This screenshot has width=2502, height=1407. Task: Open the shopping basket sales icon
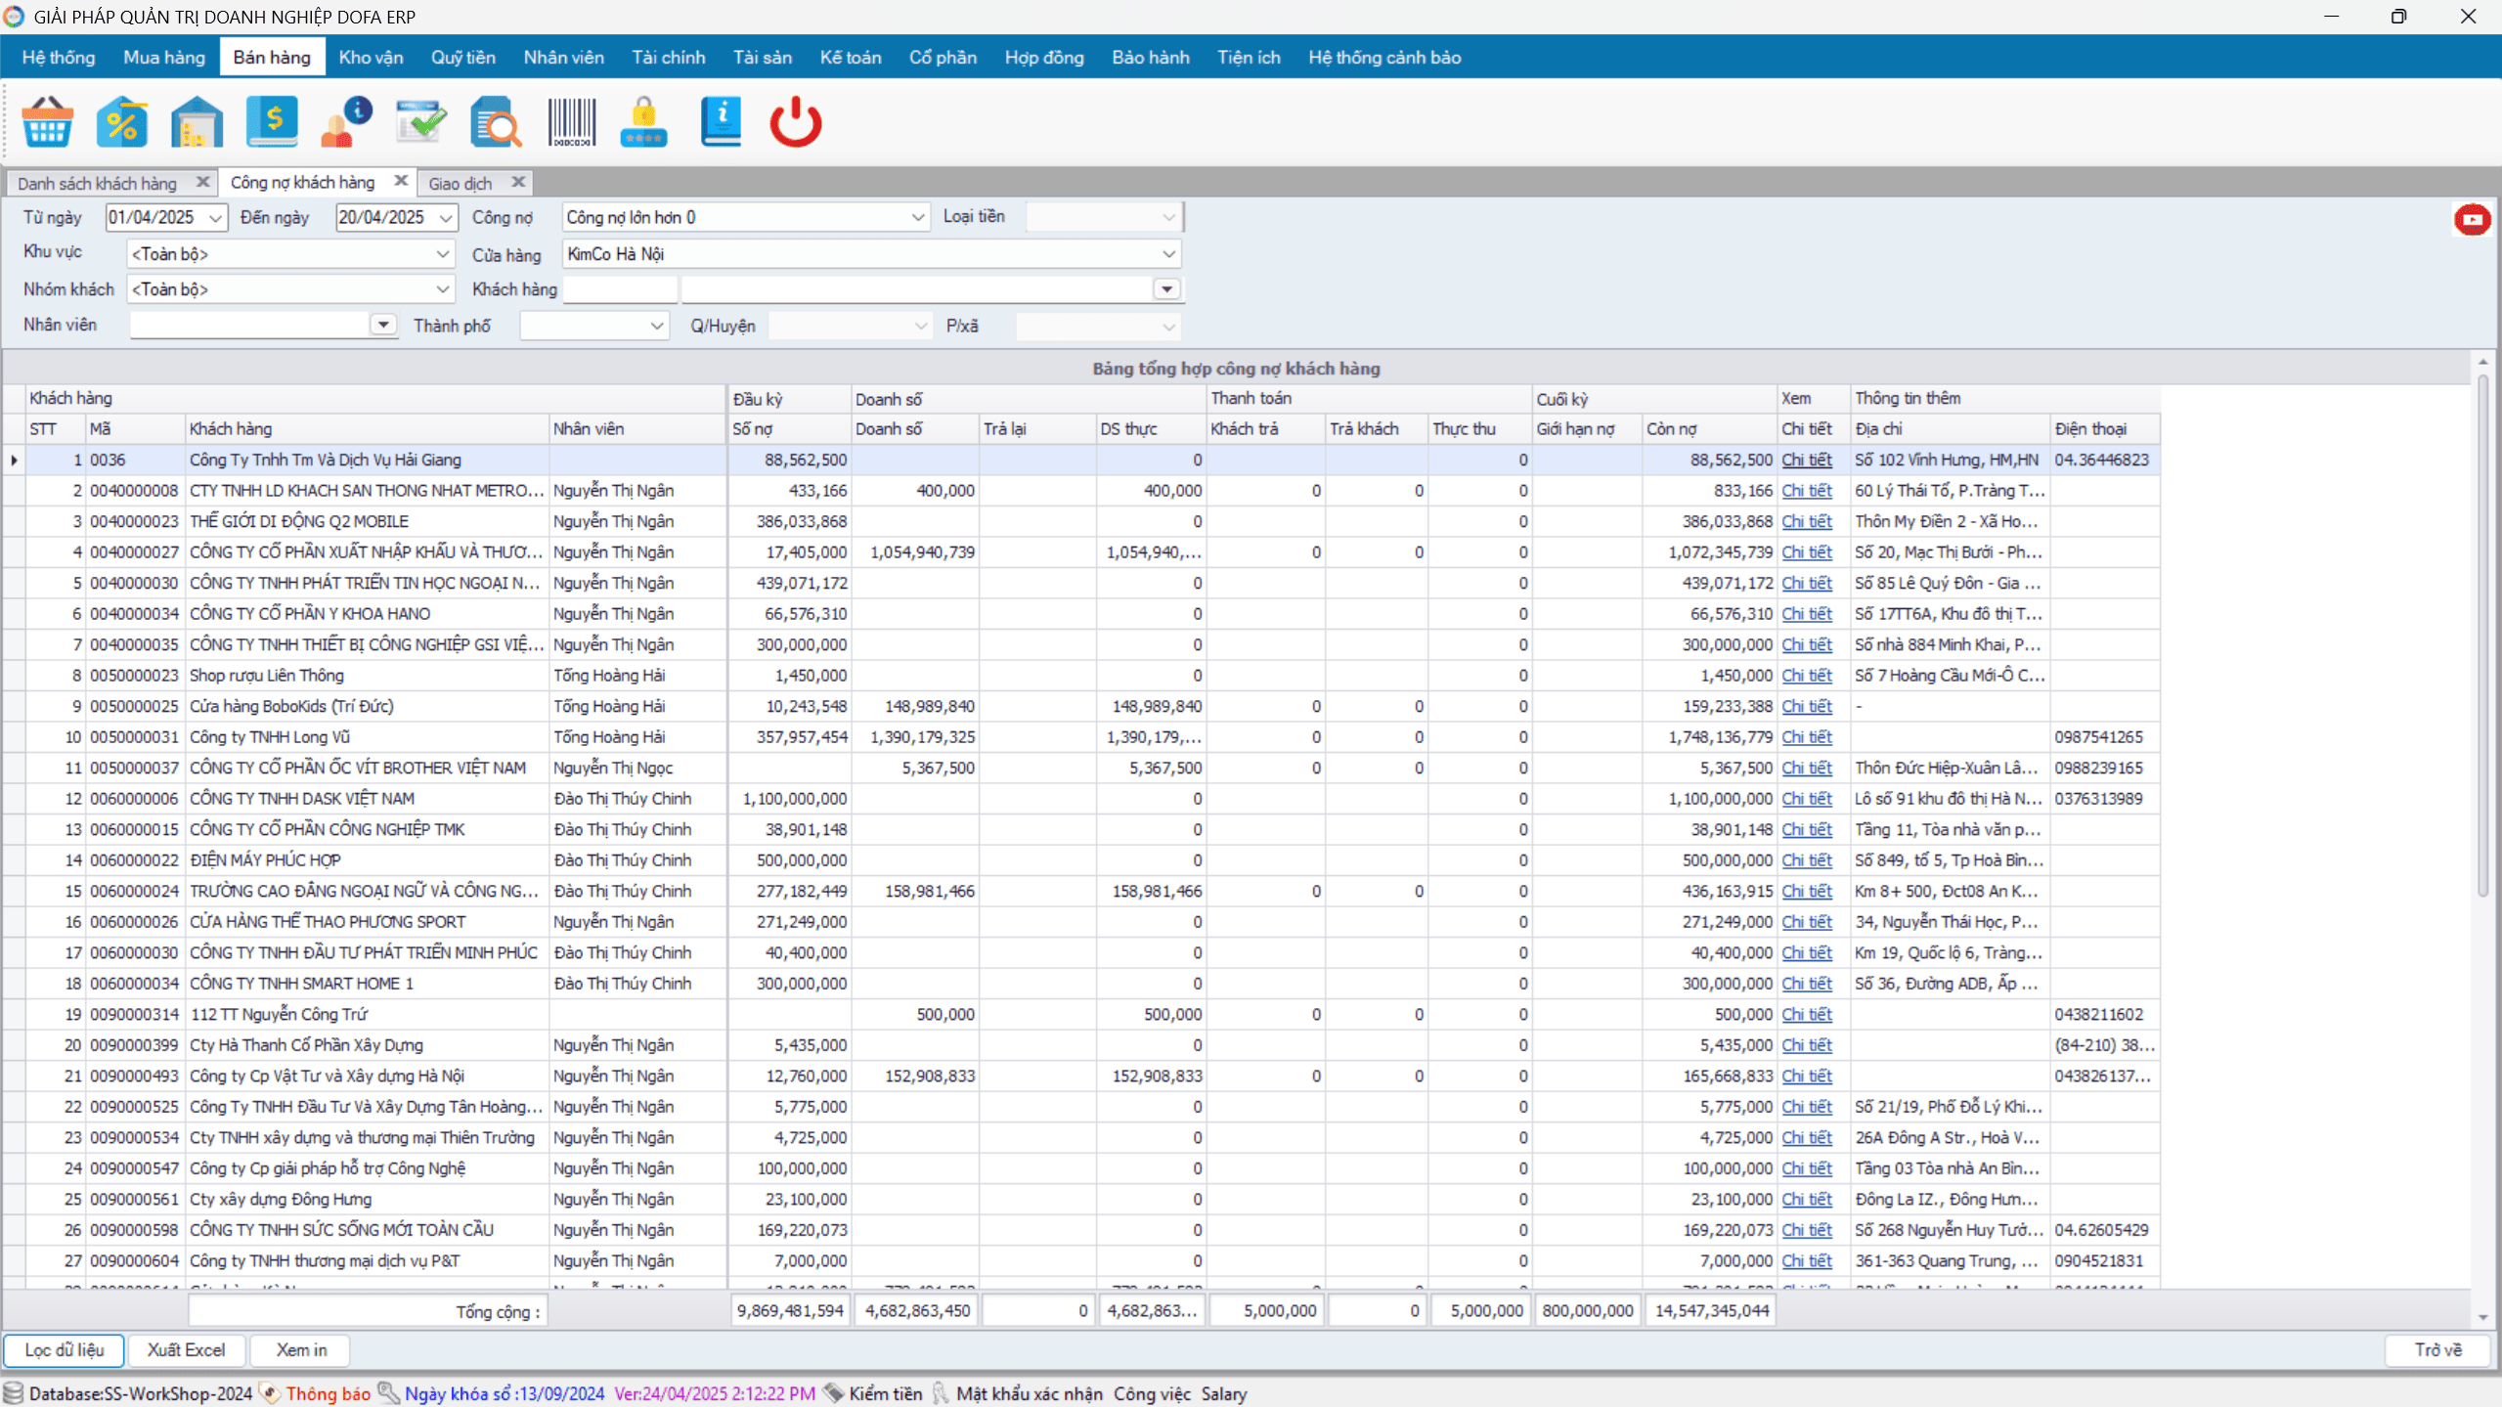point(47,122)
